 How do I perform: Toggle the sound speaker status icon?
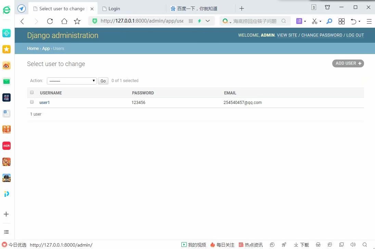[353, 245]
